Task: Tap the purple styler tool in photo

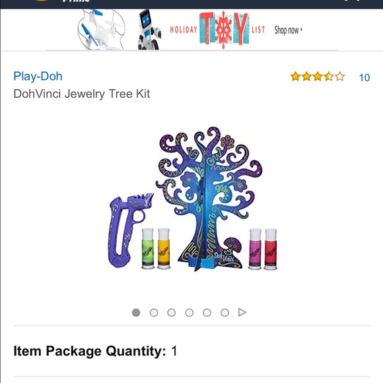Action: point(129,230)
